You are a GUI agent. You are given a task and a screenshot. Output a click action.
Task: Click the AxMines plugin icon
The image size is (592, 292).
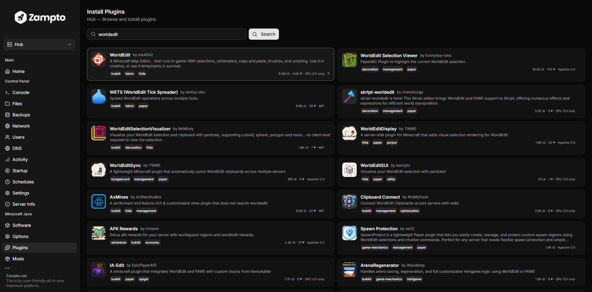pyautogui.click(x=99, y=201)
